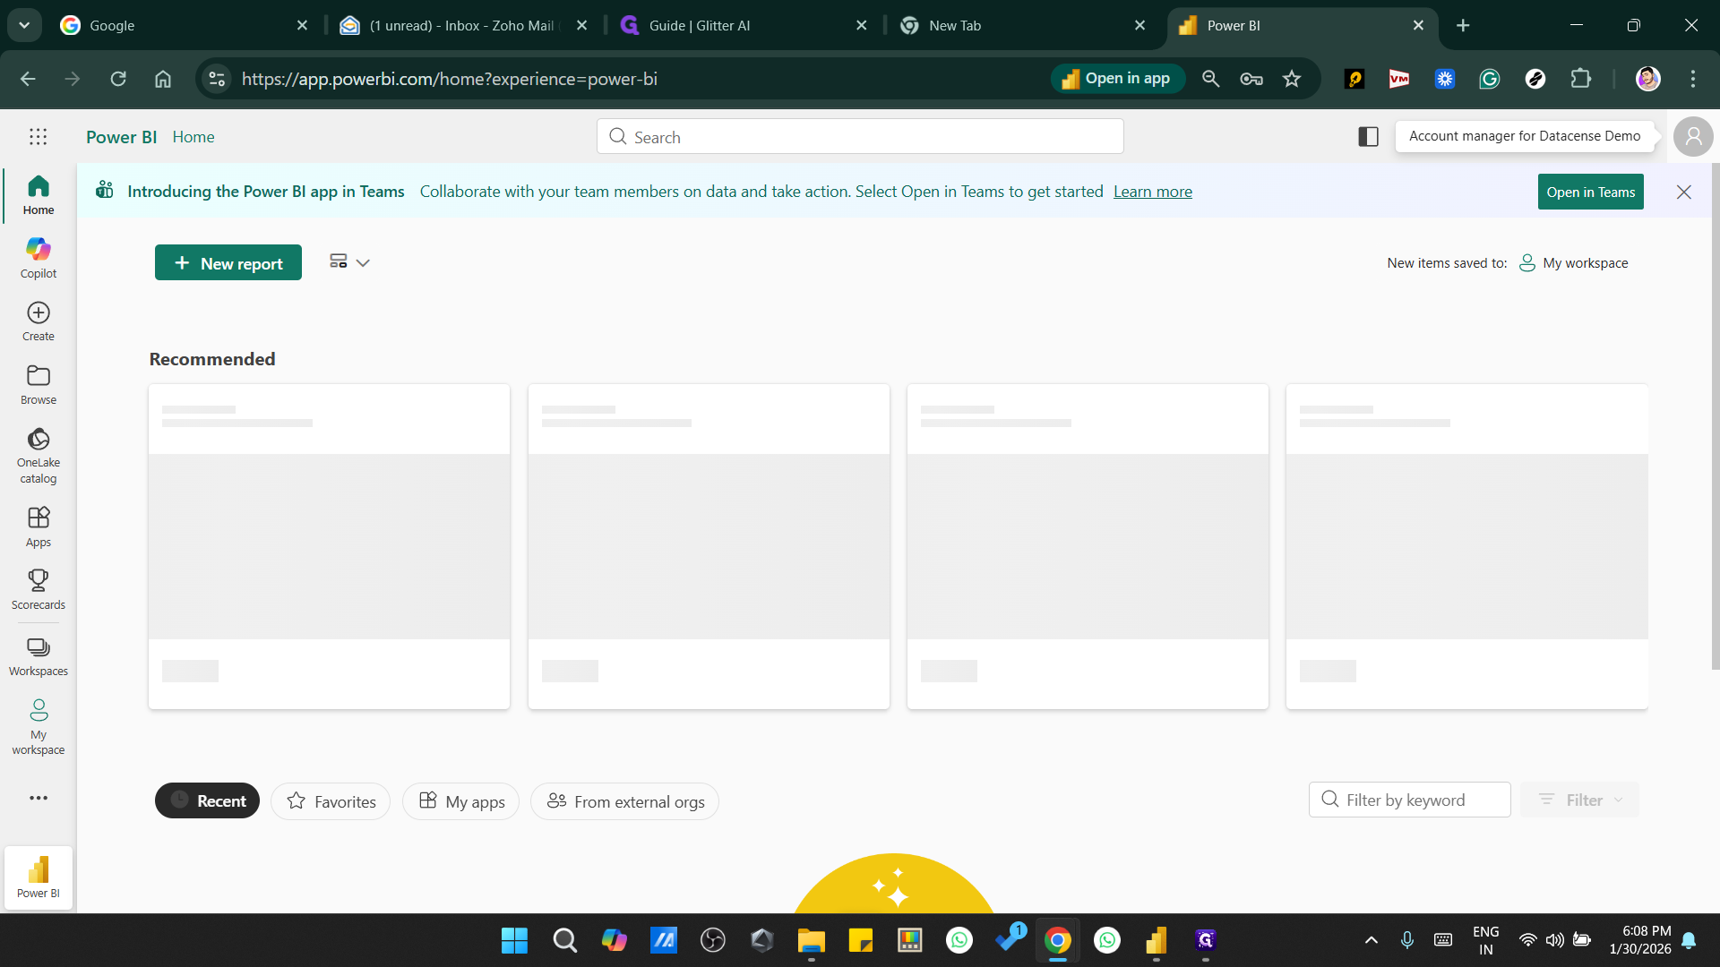Open the Filter dropdown
Image resolution: width=1720 pixels, height=967 pixels.
(x=1580, y=800)
